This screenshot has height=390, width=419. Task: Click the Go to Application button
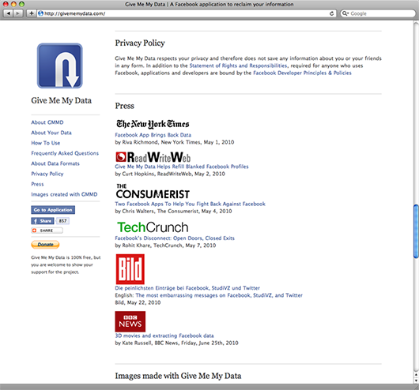53,210
